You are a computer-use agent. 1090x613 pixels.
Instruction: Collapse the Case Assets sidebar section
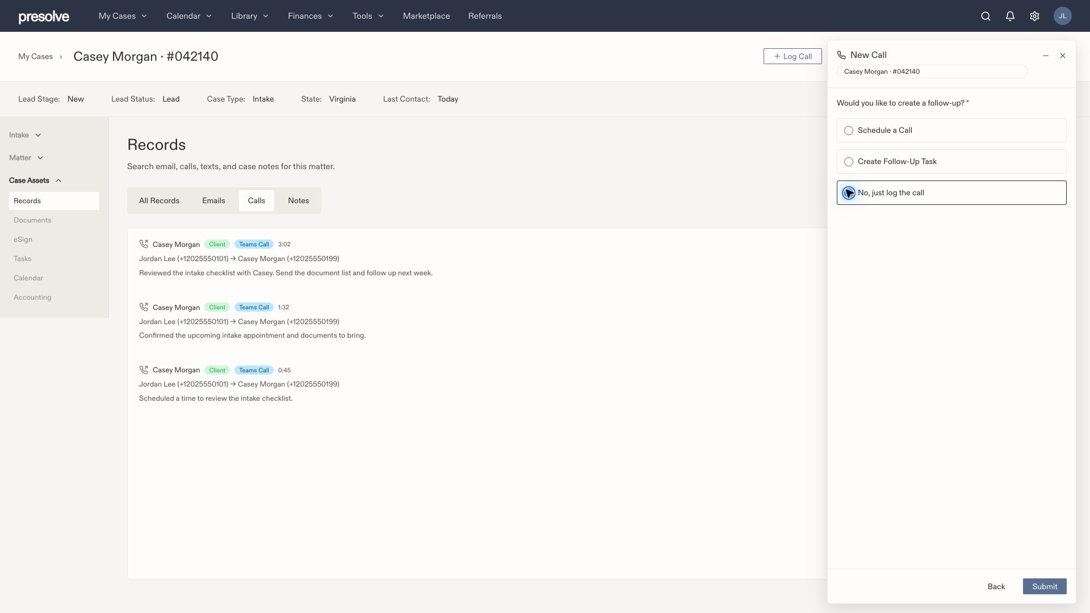click(35, 180)
